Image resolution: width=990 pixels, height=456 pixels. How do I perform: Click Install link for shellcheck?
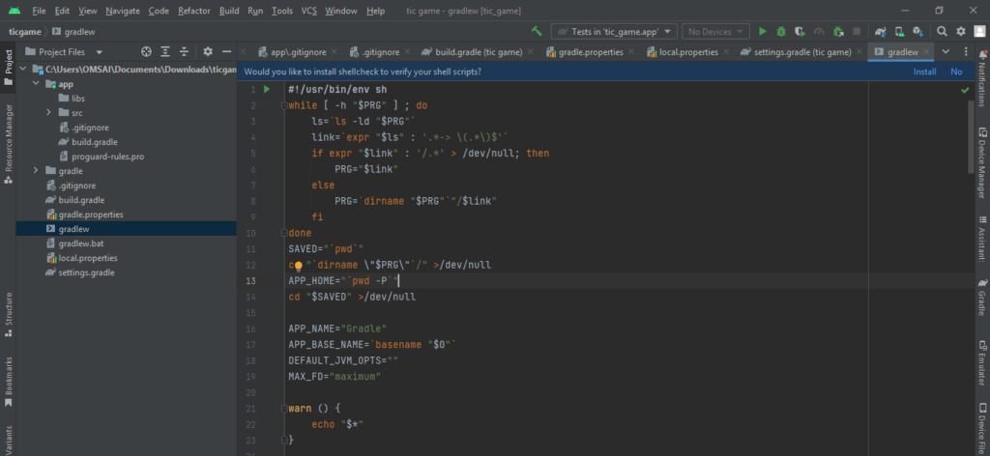tap(924, 71)
